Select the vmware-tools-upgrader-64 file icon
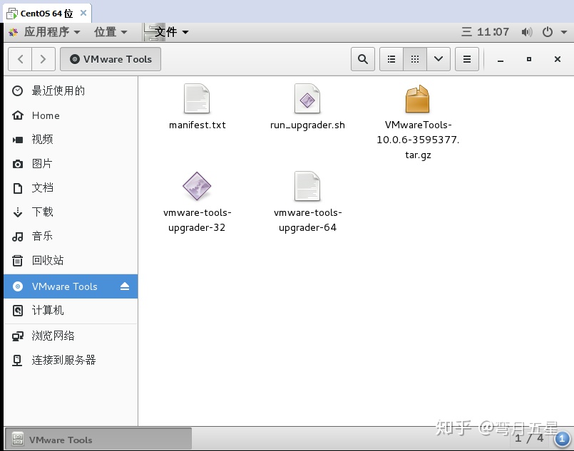The width and height of the screenshot is (574, 451). click(307, 186)
